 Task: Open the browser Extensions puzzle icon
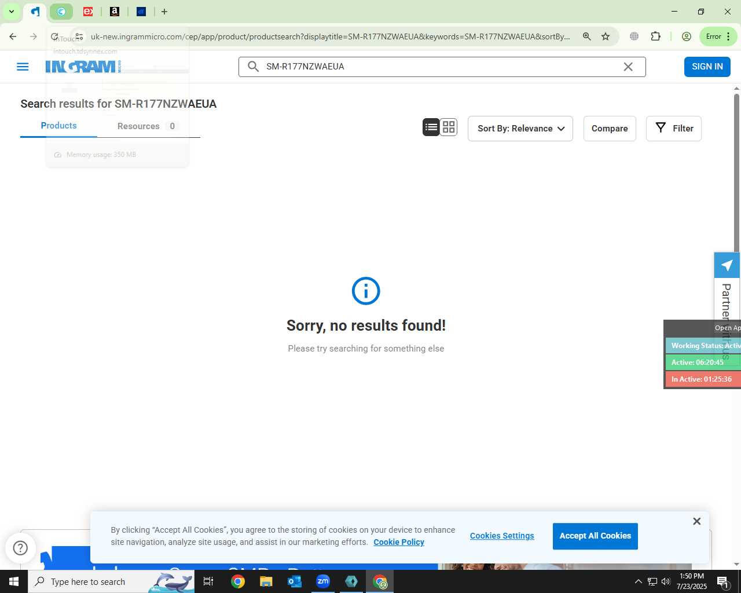(x=655, y=36)
